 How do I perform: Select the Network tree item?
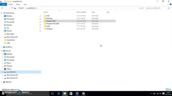pyautogui.click(x=8, y=82)
